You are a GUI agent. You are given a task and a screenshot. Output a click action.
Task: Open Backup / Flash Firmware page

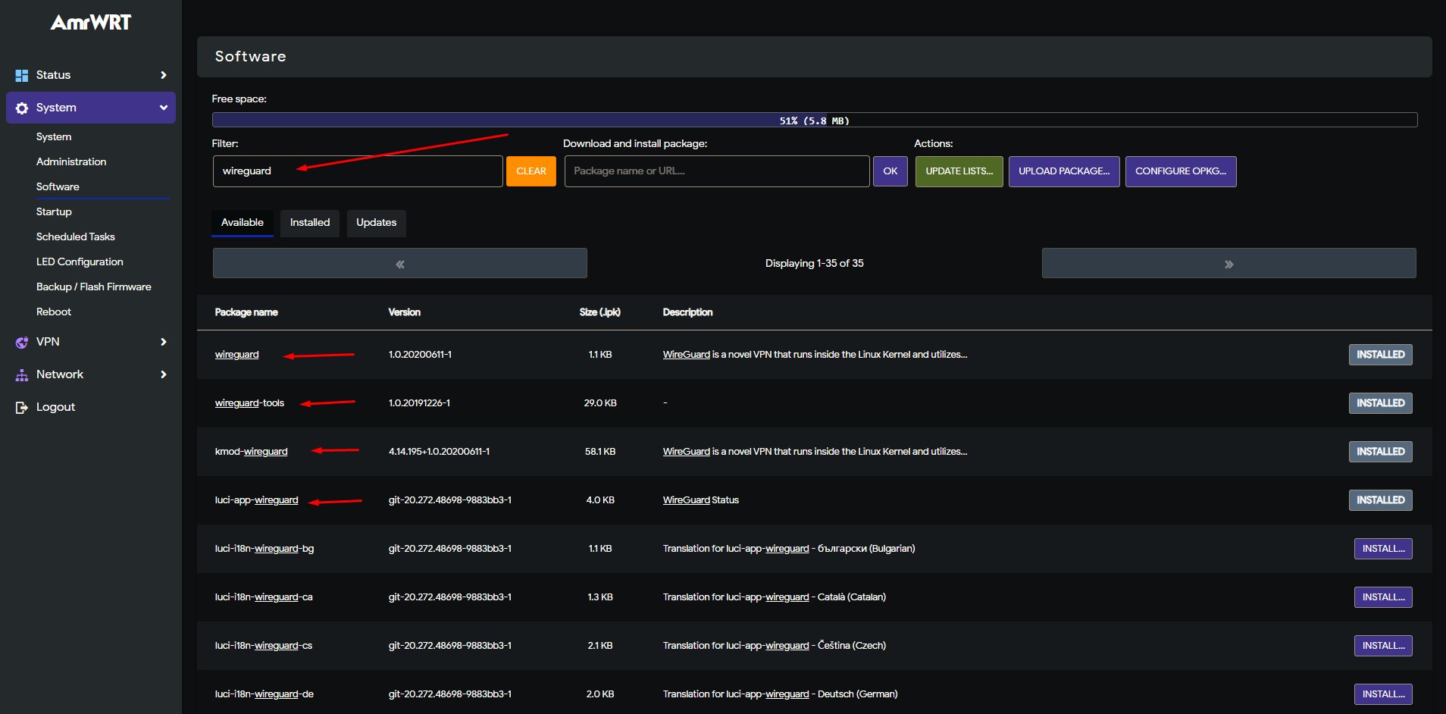point(94,287)
